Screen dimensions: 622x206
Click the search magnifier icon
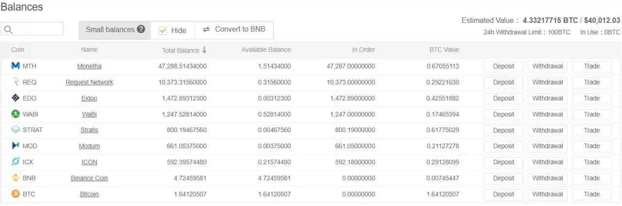point(8,29)
